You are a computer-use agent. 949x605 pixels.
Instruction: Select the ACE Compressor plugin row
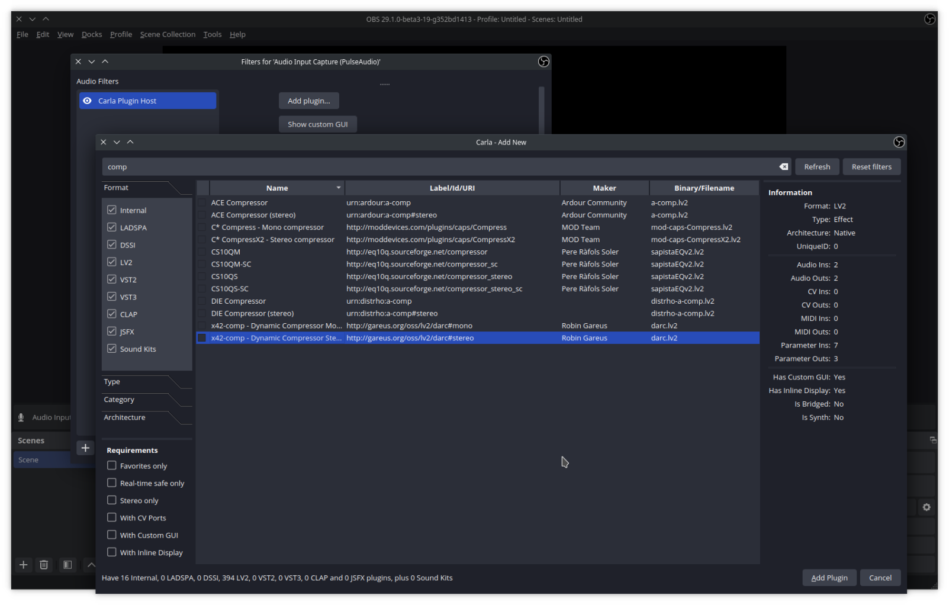pos(478,202)
